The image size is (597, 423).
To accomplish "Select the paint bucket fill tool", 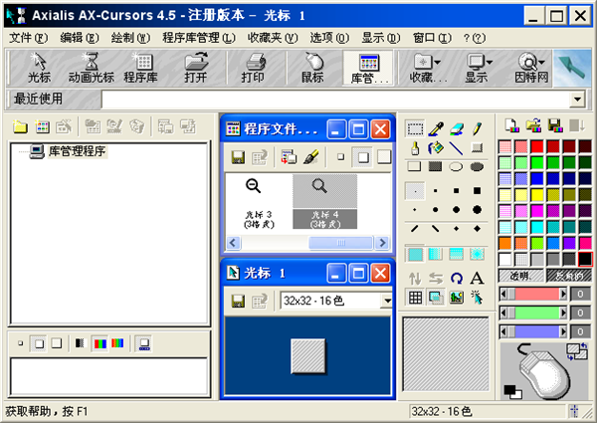I will point(436,147).
